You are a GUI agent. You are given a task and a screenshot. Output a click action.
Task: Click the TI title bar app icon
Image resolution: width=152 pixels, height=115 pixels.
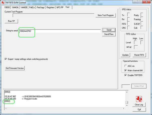pyautogui.click(x=3, y=2)
